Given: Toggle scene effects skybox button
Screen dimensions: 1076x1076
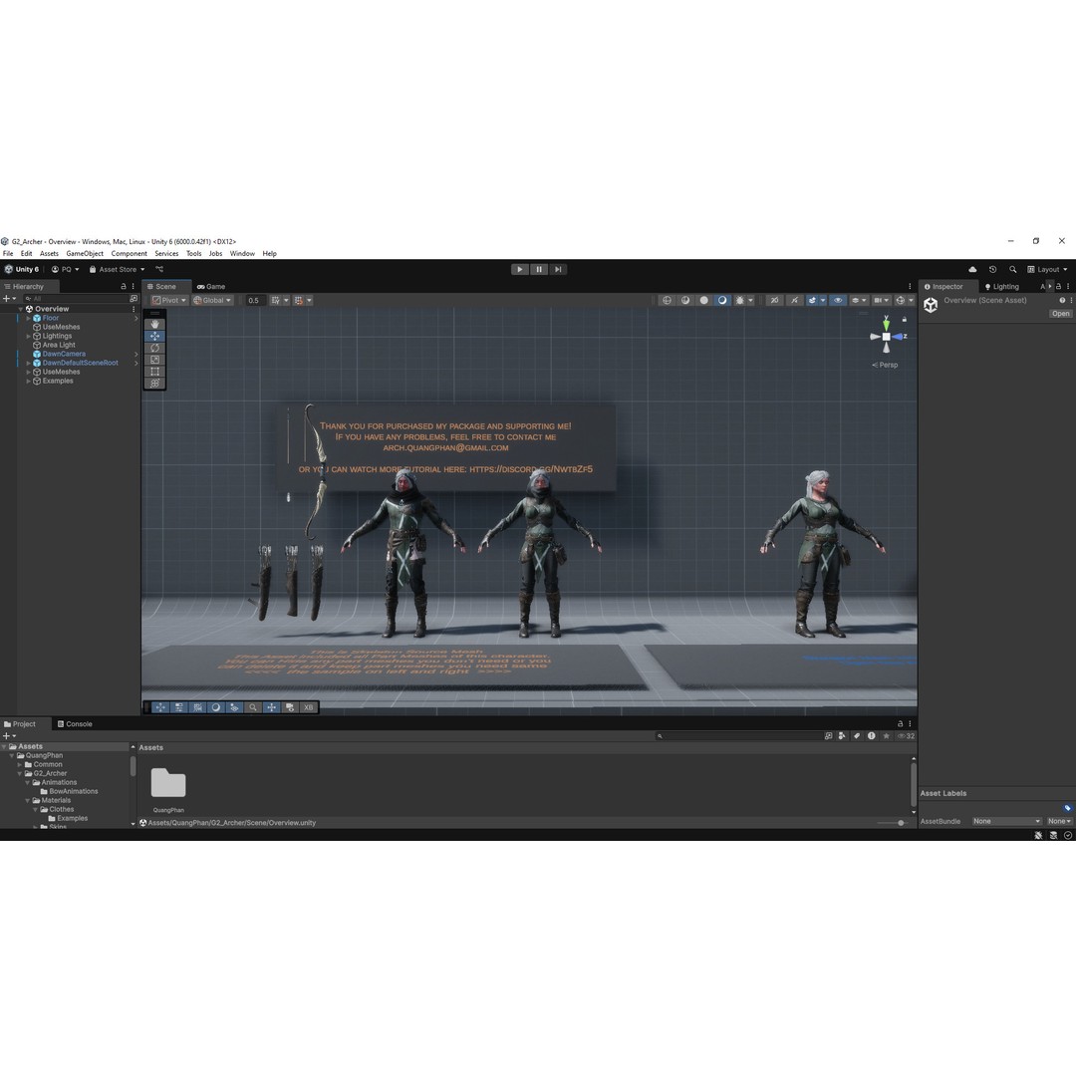Looking at the screenshot, I should [812, 301].
